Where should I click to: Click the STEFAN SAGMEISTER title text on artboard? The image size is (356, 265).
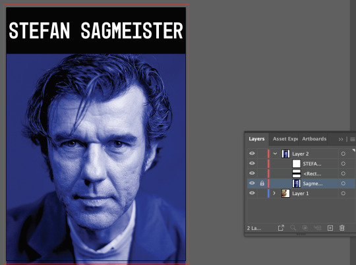96,30
